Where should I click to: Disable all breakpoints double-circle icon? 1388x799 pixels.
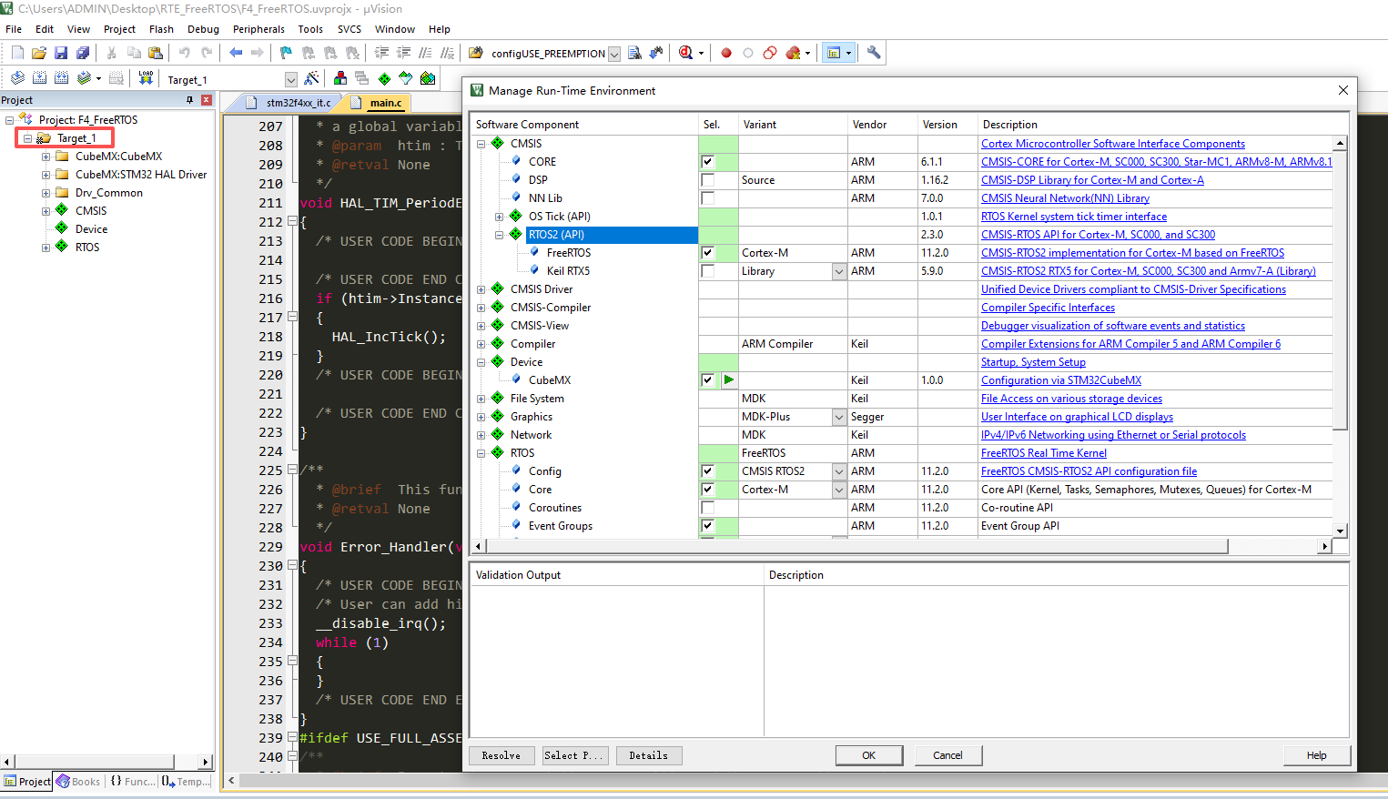tap(770, 53)
